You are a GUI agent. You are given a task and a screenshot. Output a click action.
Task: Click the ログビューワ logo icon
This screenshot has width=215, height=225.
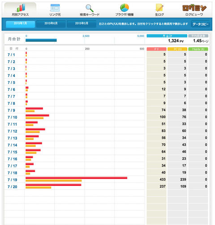point(194,8)
